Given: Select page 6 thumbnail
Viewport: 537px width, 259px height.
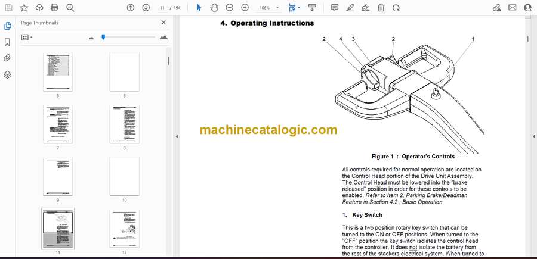Looking at the screenshot, I should click(124, 72).
